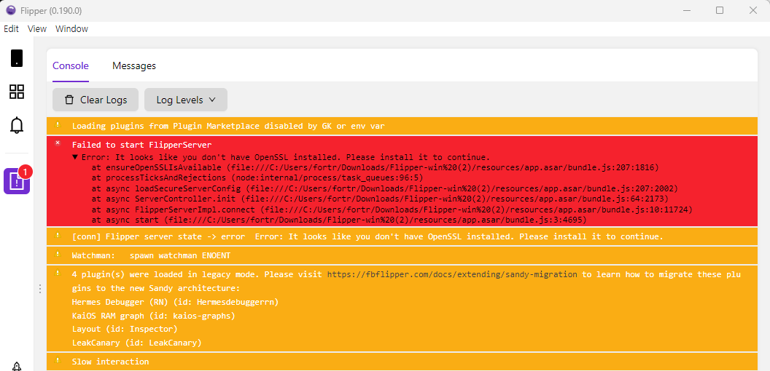This screenshot has width=770, height=371.
Task: Click warning icon beside Watchman ENOENT row
Action: pyautogui.click(x=58, y=255)
